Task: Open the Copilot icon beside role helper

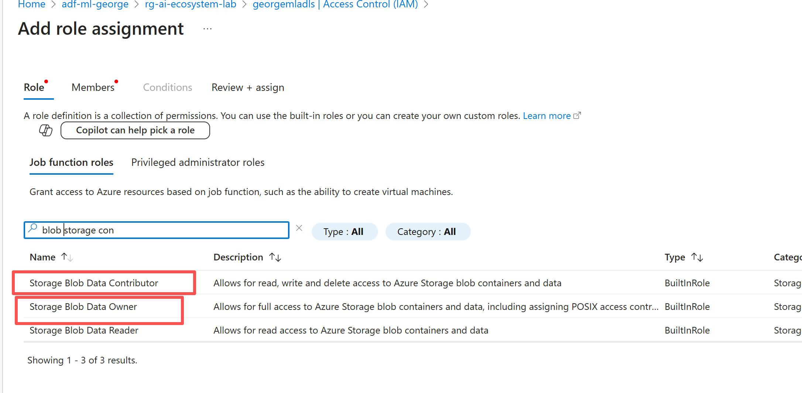Action: pos(46,130)
